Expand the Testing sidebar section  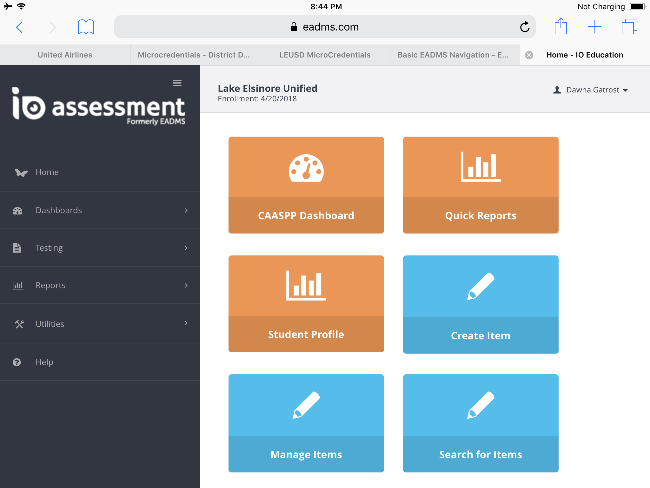click(100, 248)
